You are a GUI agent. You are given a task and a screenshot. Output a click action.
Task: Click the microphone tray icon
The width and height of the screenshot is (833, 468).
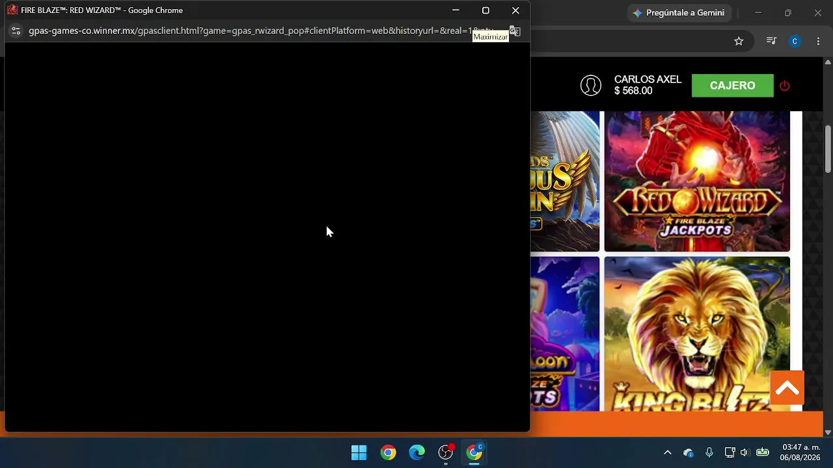709,452
